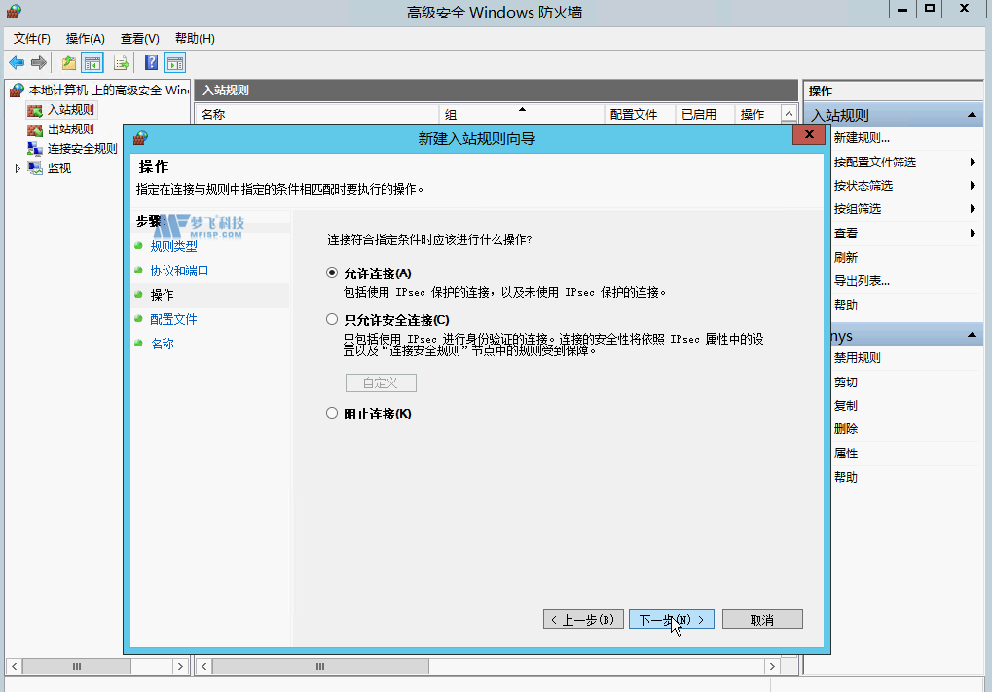Click the Export list toolbar icon
The width and height of the screenshot is (992, 692).
(x=122, y=63)
